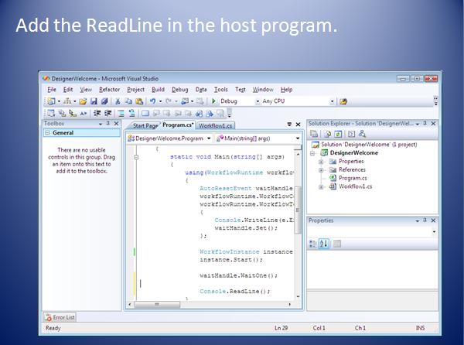Image resolution: width=464 pixels, height=345 pixels.
Task: Expand the References node in Solution Explorer
Action: click(x=321, y=169)
